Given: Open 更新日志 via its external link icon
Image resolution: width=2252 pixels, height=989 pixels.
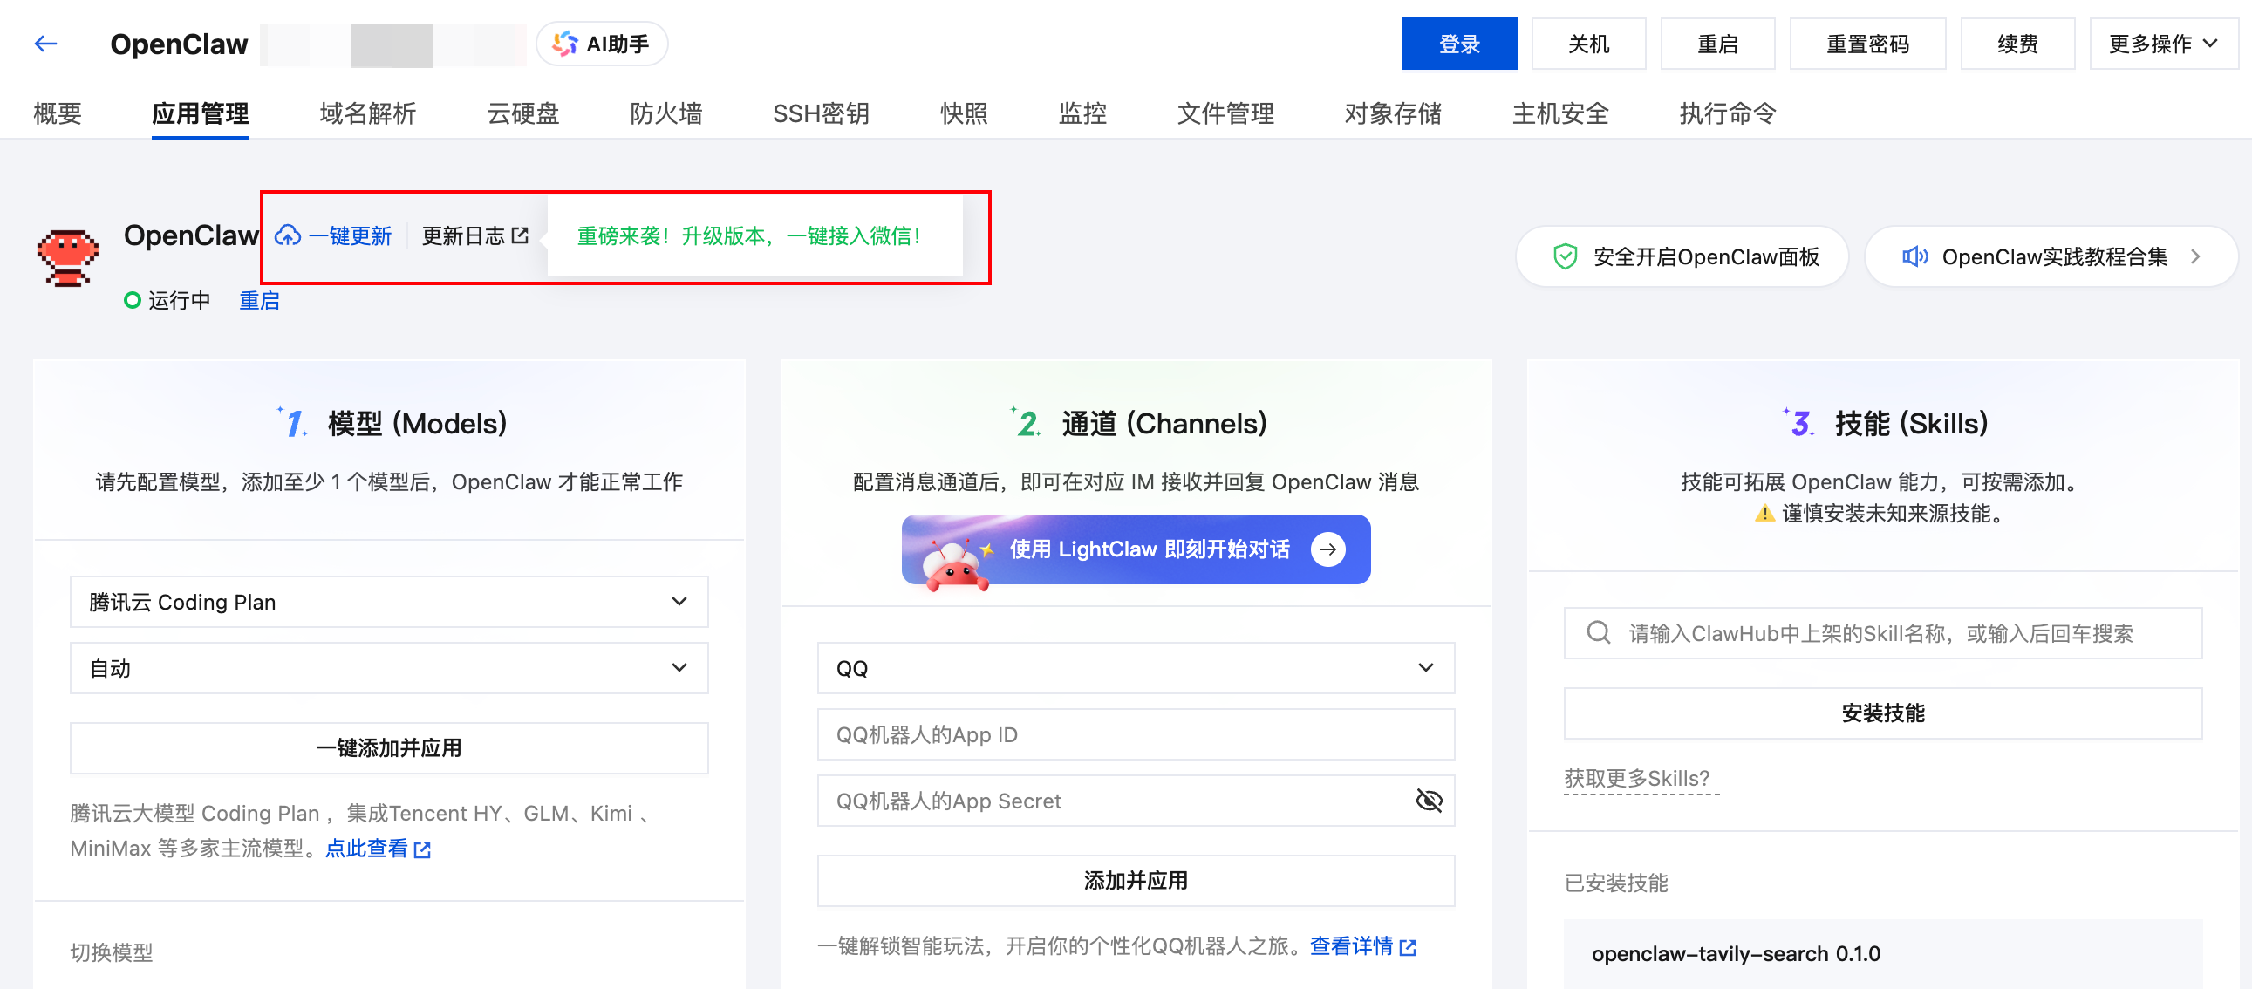Looking at the screenshot, I should tap(522, 235).
